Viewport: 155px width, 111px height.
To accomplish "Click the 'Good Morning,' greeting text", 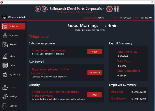I will [83, 26].
